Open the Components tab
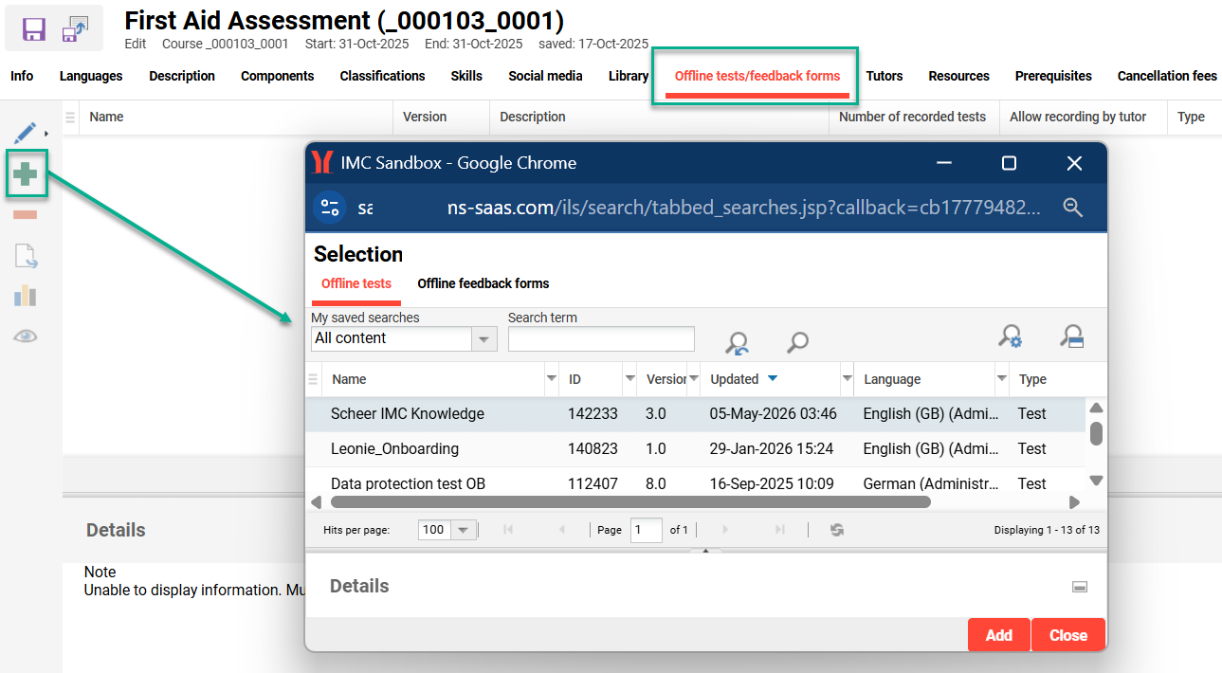 click(278, 76)
